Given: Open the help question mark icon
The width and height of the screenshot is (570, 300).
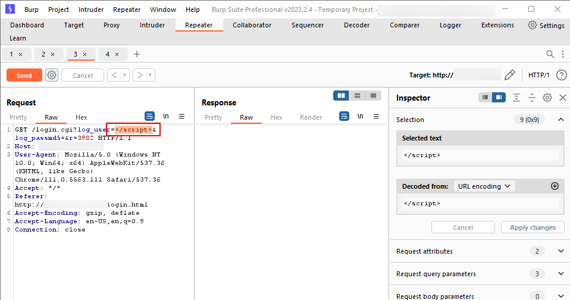Looking at the screenshot, I should 561,75.
